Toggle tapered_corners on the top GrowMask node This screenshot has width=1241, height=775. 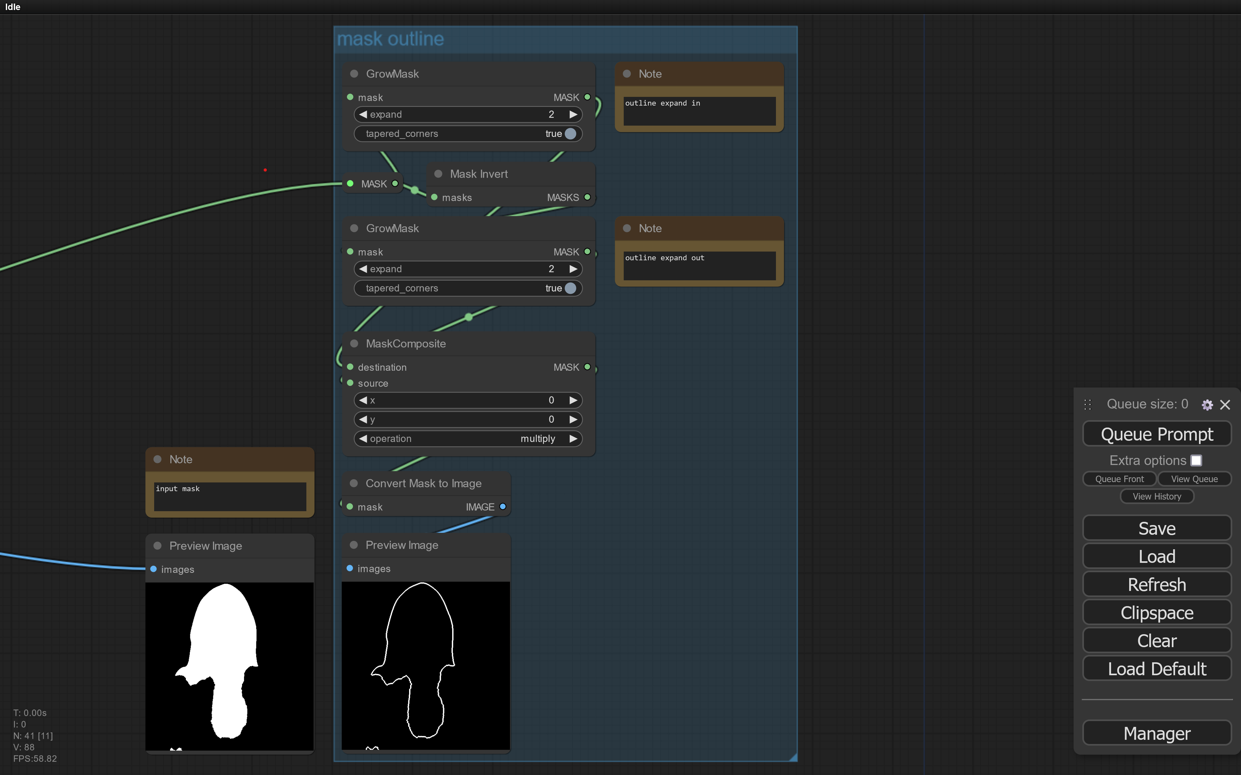tap(570, 134)
